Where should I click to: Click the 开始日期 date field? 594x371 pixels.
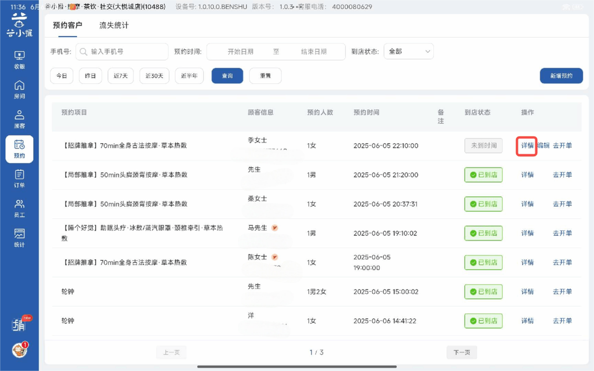pyautogui.click(x=240, y=52)
